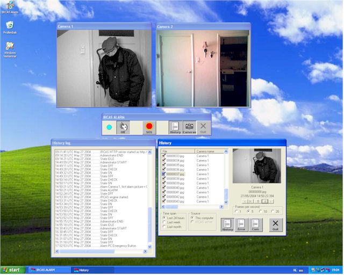This screenshot has width=344, height=275.
Task: Set frames per second to 5
Action: pos(250,212)
